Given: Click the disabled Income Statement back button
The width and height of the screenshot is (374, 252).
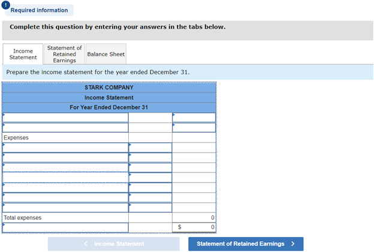Looking at the screenshot, I should (x=114, y=244).
